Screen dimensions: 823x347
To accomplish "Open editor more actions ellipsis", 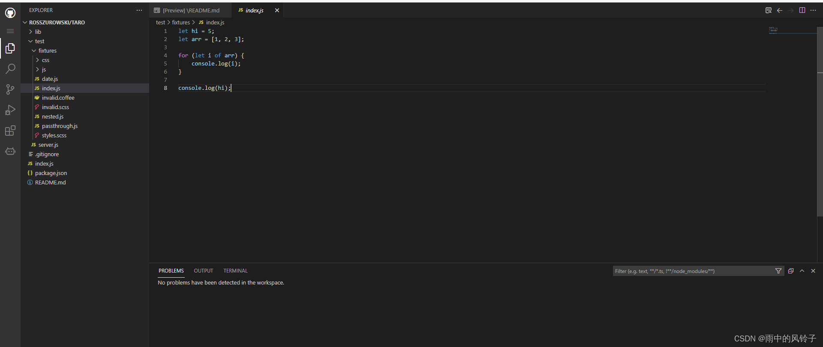I will (813, 10).
